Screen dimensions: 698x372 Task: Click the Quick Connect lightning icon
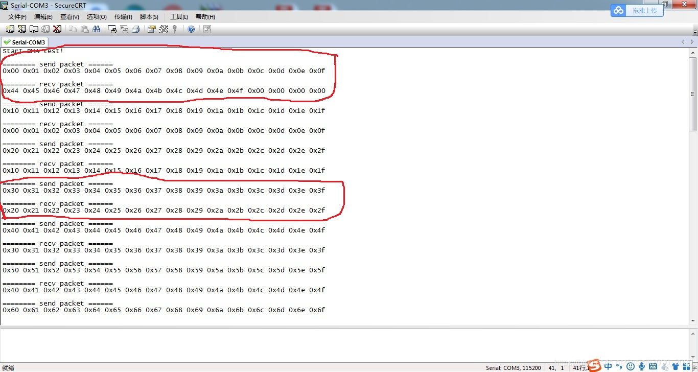[x=22, y=29]
